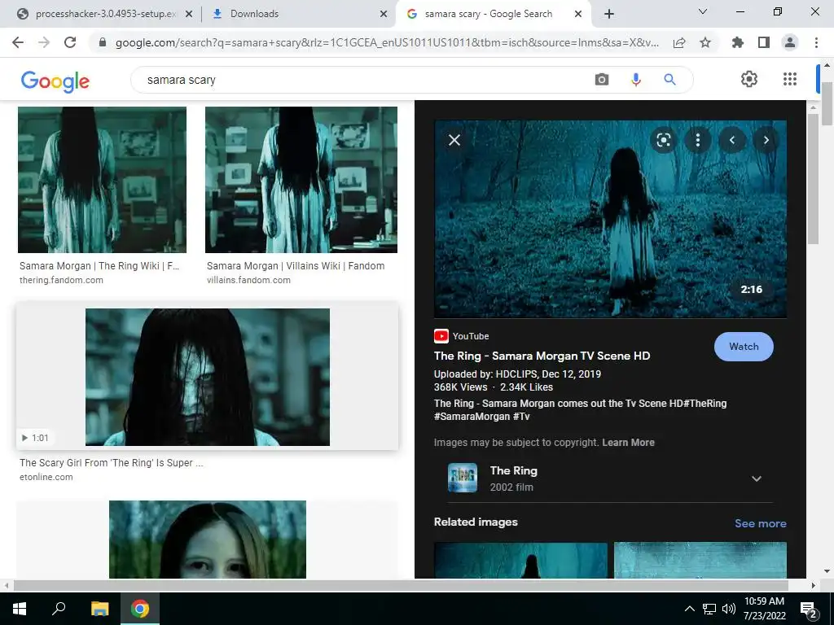
Task: Open preview panel more options dots
Action: pyautogui.click(x=698, y=140)
